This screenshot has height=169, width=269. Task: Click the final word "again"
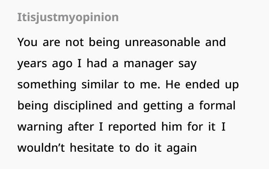click(181, 148)
